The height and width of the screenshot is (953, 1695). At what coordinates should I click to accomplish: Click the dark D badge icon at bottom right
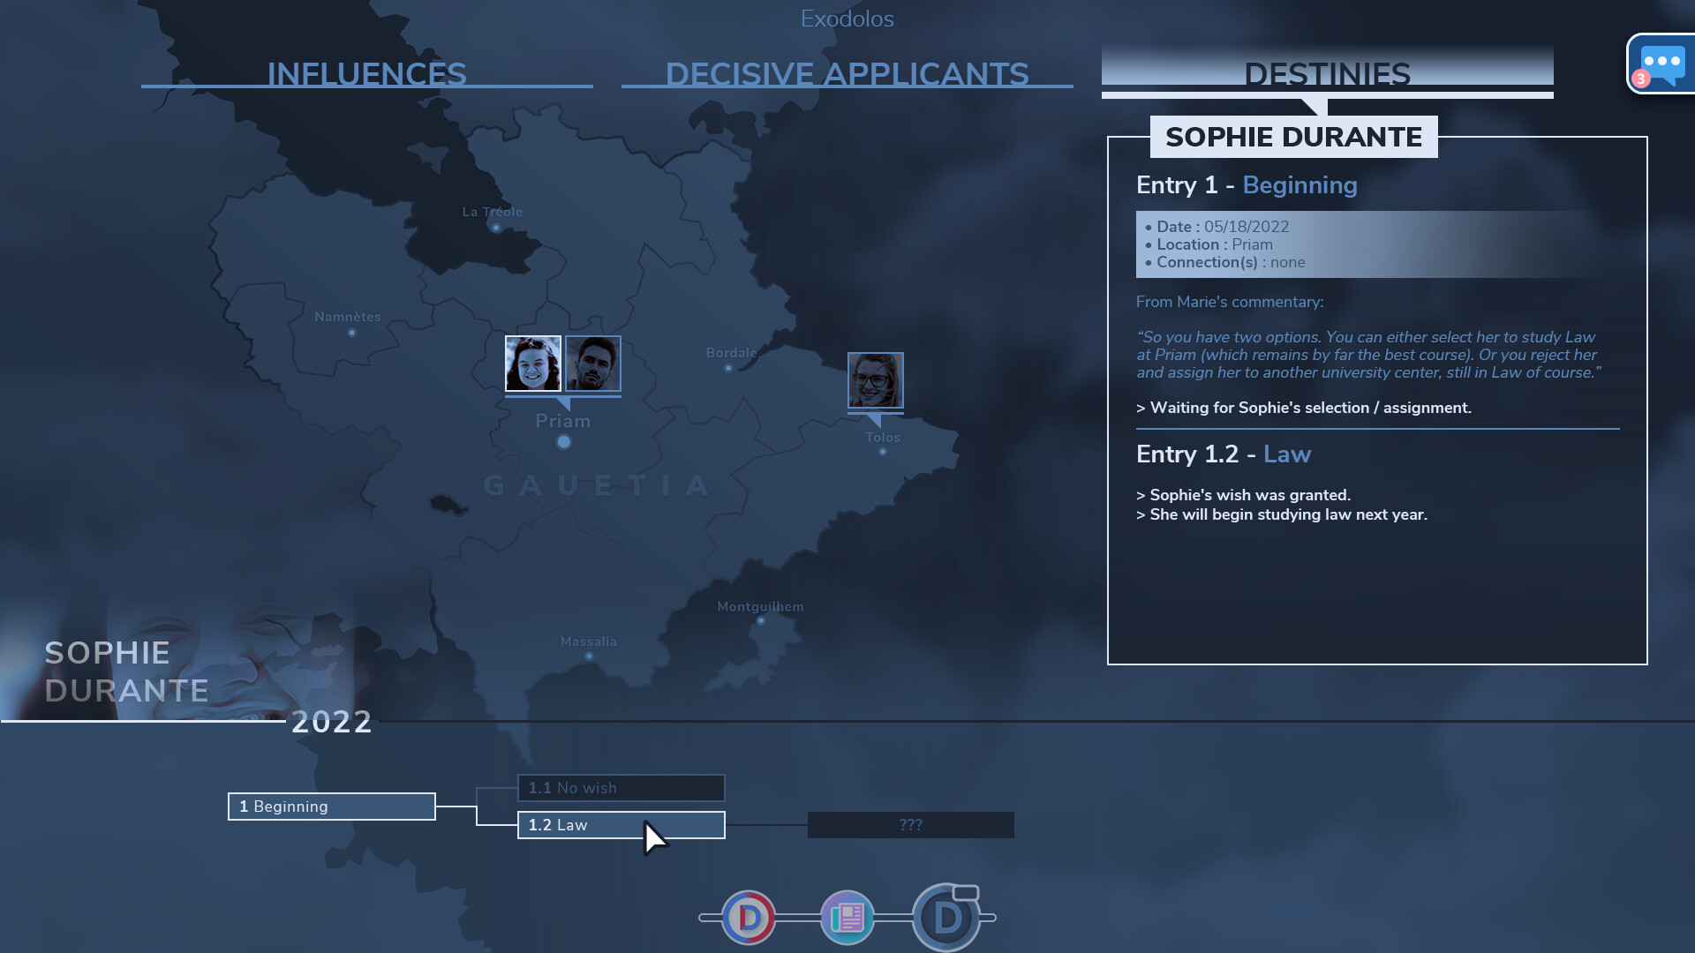coord(949,917)
